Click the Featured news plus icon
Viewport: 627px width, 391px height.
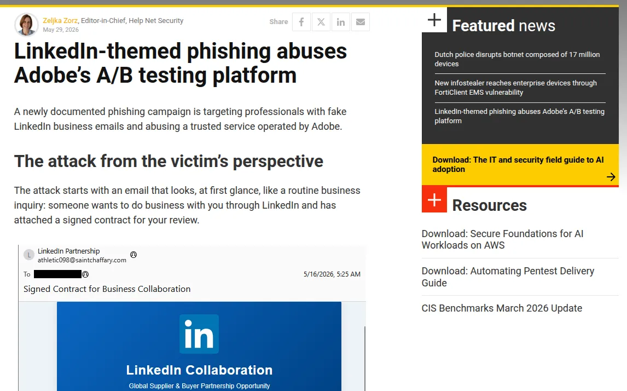point(434,20)
